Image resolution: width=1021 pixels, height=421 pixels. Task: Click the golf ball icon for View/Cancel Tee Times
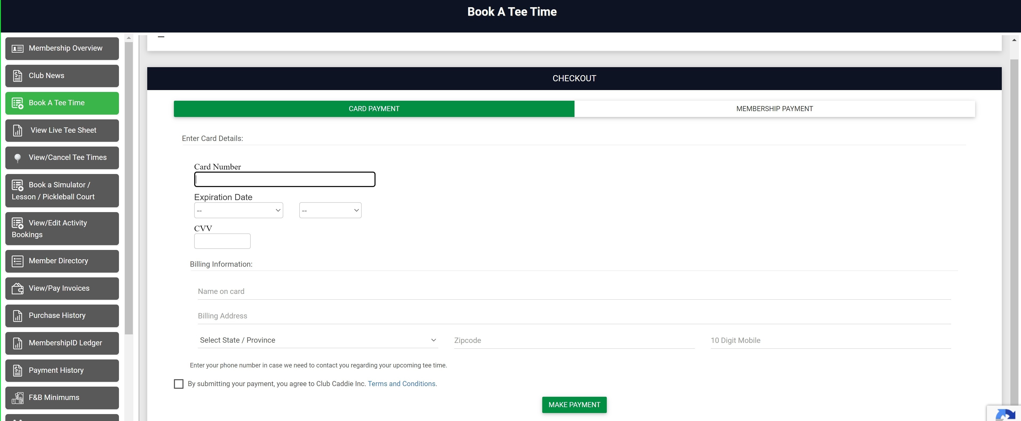pos(17,158)
